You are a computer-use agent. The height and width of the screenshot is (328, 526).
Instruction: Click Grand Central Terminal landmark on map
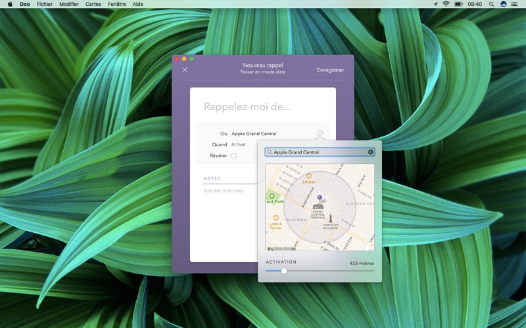click(x=318, y=211)
